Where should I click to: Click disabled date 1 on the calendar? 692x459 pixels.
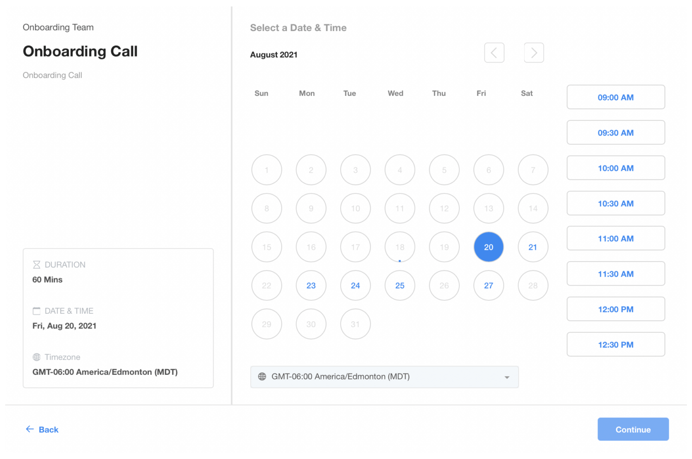[267, 170]
